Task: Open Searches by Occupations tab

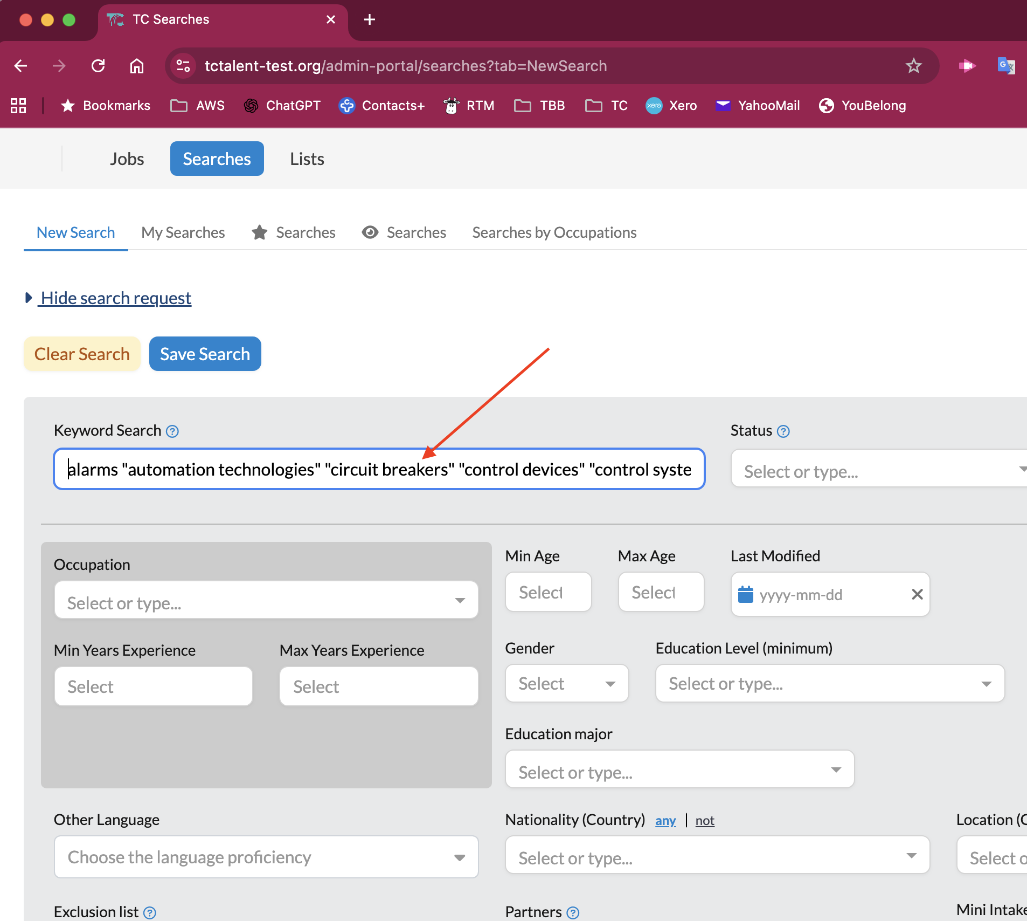Action: tap(554, 232)
